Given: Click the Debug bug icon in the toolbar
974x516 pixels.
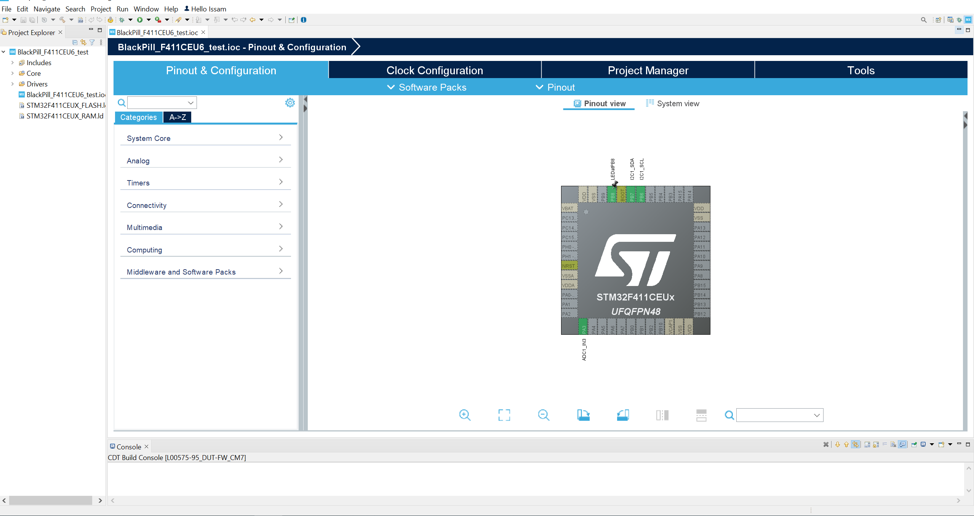Looking at the screenshot, I should [122, 20].
